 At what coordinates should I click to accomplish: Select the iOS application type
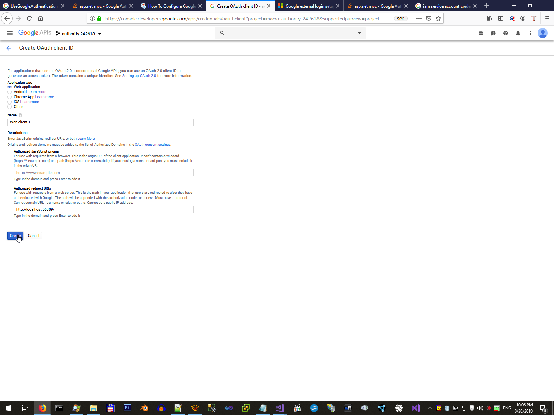(10, 102)
